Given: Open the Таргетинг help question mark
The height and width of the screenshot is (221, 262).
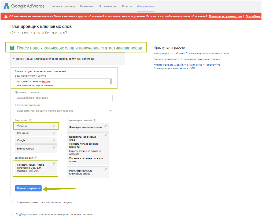Looking at the screenshot, I should pyautogui.click(x=30, y=120).
